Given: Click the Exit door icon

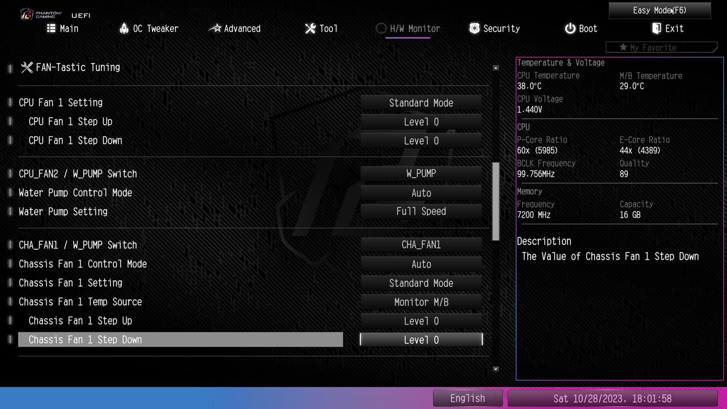Looking at the screenshot, I should pyautogui.click(x=656, y=29).
